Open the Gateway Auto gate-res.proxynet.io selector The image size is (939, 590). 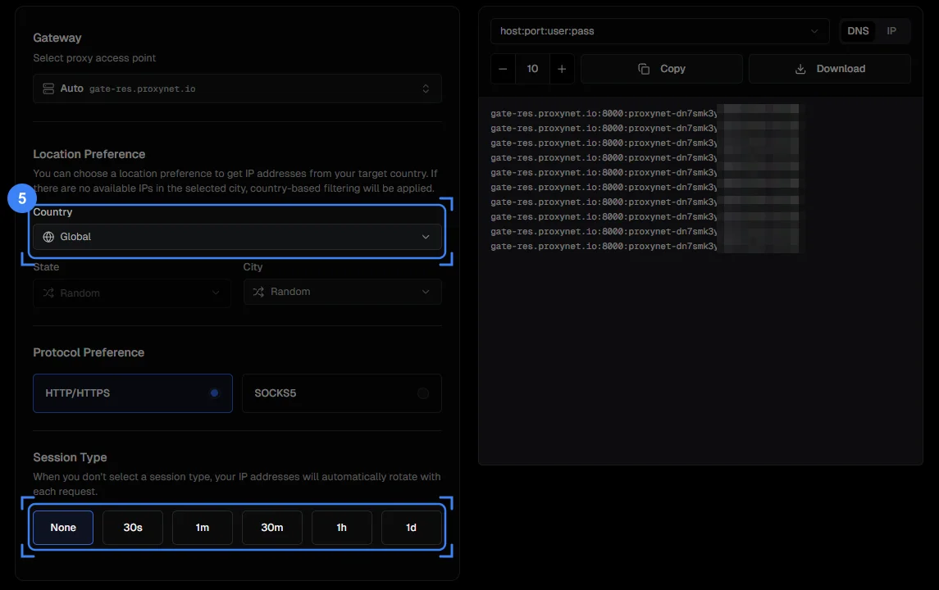(237, 88)
